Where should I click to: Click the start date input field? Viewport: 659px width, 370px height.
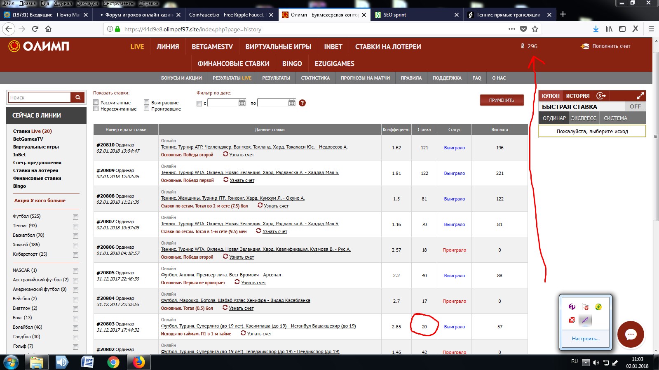[x=223, y=103]
